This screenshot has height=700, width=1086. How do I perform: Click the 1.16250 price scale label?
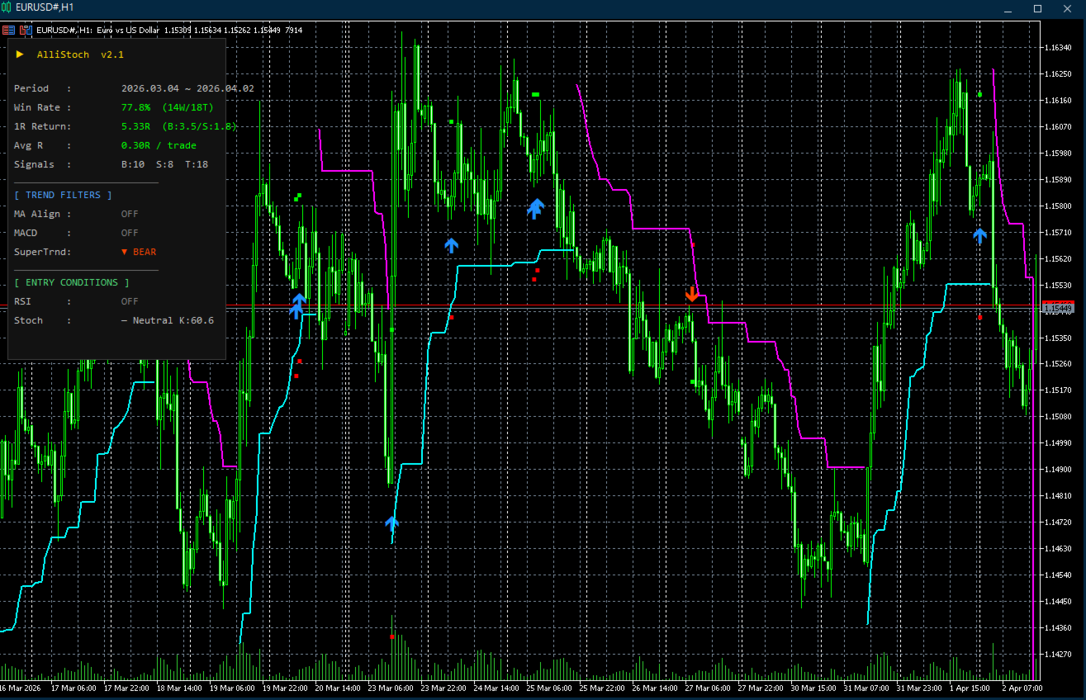click(1058, 73)
